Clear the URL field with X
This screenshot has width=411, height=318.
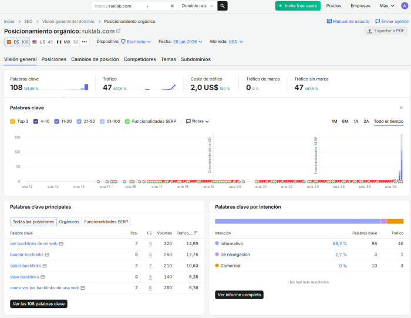pos(172,6)
